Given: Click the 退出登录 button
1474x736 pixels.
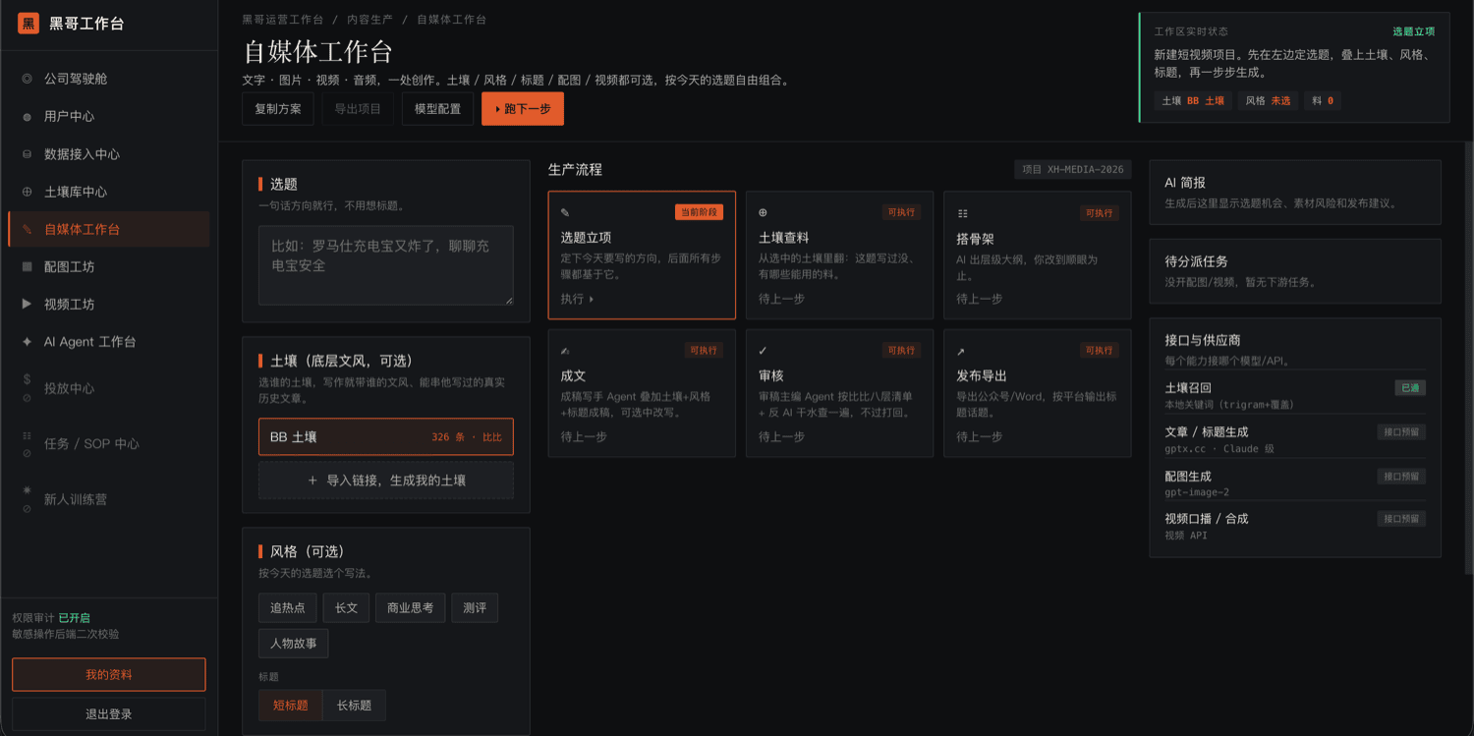Looking at the screenshot, I should coord(109,714).
